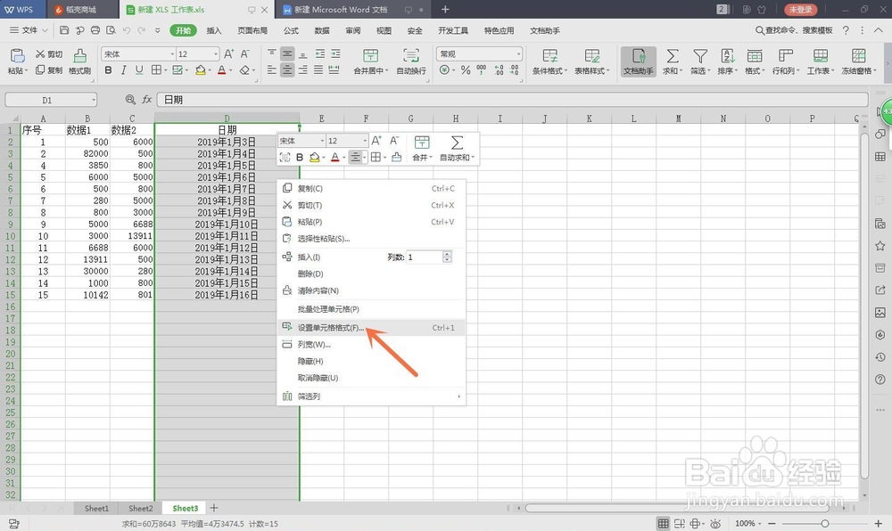This screenshot has width=892, height=531.
Task: Click the Document Assistant (文档助手) button
Action: pos(639,61)
